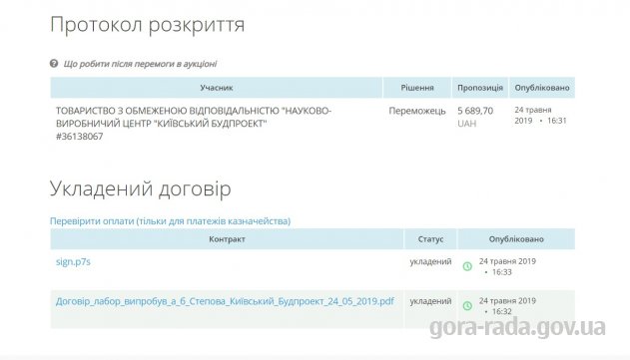This screenshot has height=360, width=630.
Task: Click the publication date with 16:31
Action: (x=540, y=116)
